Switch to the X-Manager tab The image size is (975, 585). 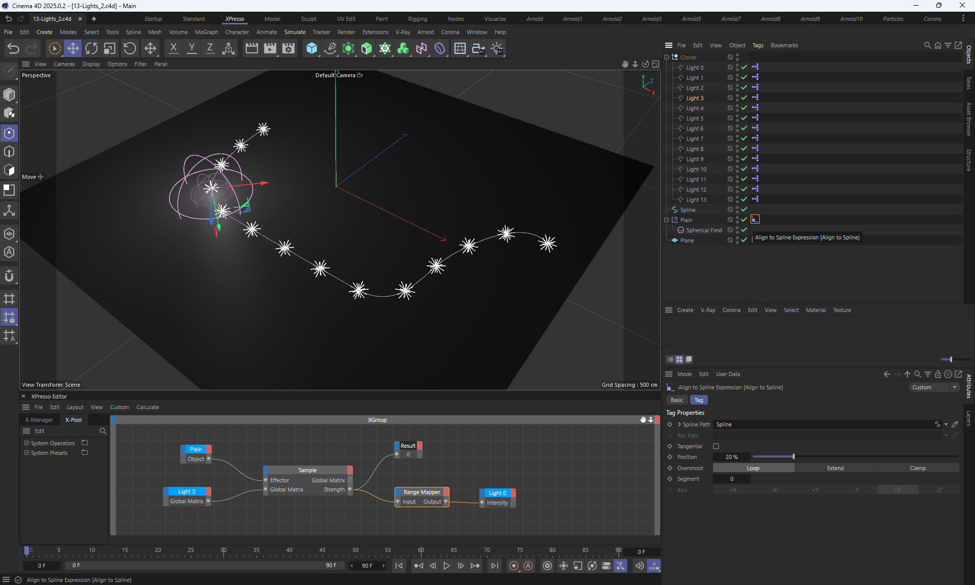coord(39,420)
